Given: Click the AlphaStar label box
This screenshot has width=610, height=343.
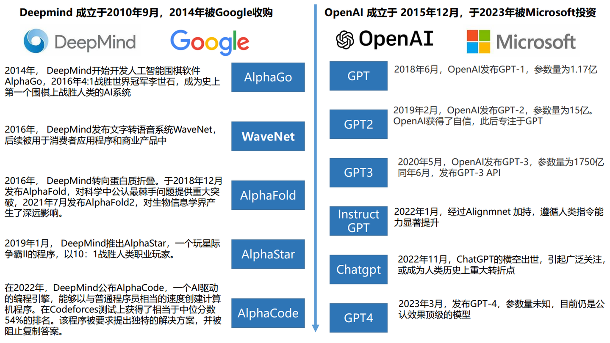Looking at the screenshot, I should click(x=268, y=254).
